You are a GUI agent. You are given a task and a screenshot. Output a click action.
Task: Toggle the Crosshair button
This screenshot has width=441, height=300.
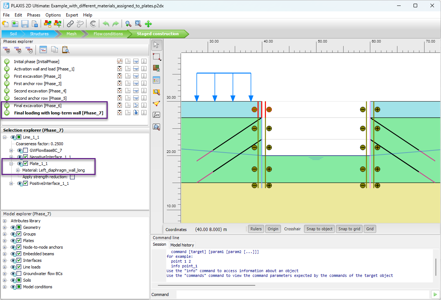point(292,229)
